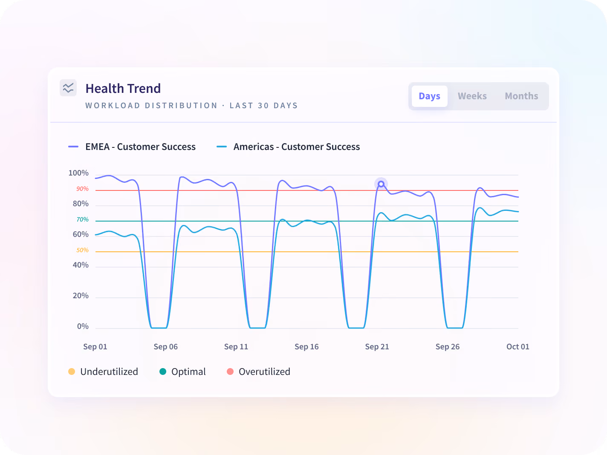Select the Optimal legend label
Screen dimensions: 607x455
(x=188, y=371)
